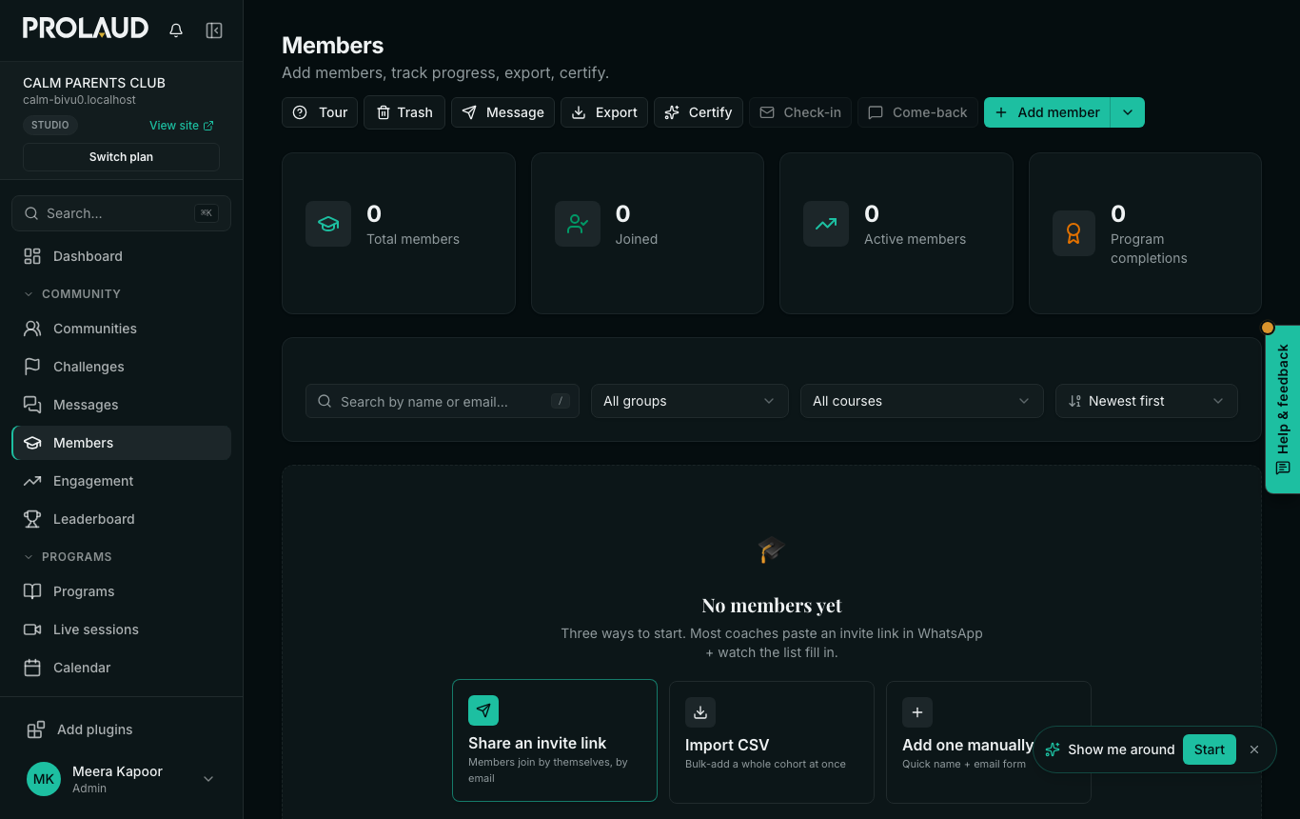Image resolution: width=1300 pixels, height=819 pixels.
Task: Click the Add member button
Action: (x=1047, y=112)
